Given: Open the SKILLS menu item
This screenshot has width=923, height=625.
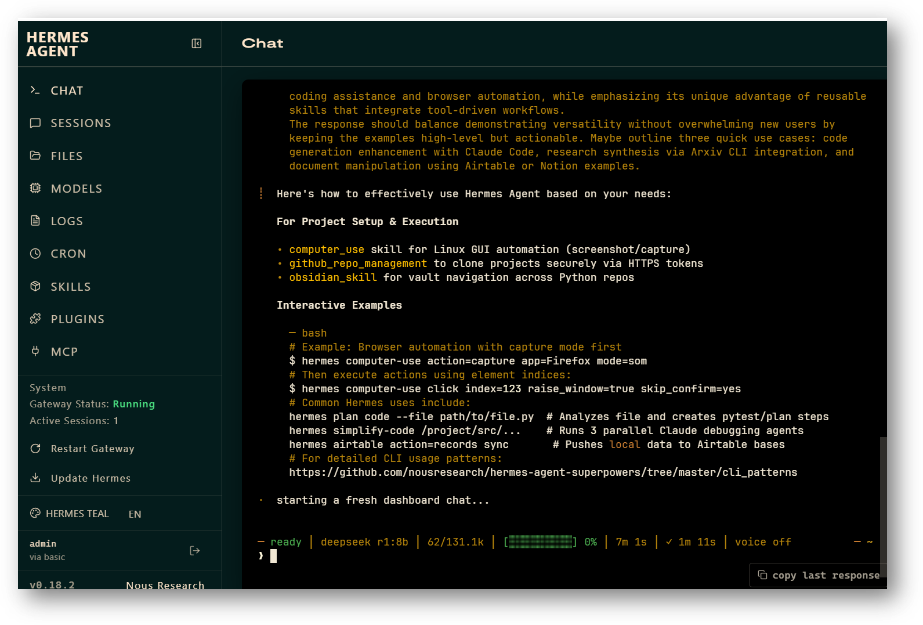Looking at the screenshot, I should pos(120,286).
